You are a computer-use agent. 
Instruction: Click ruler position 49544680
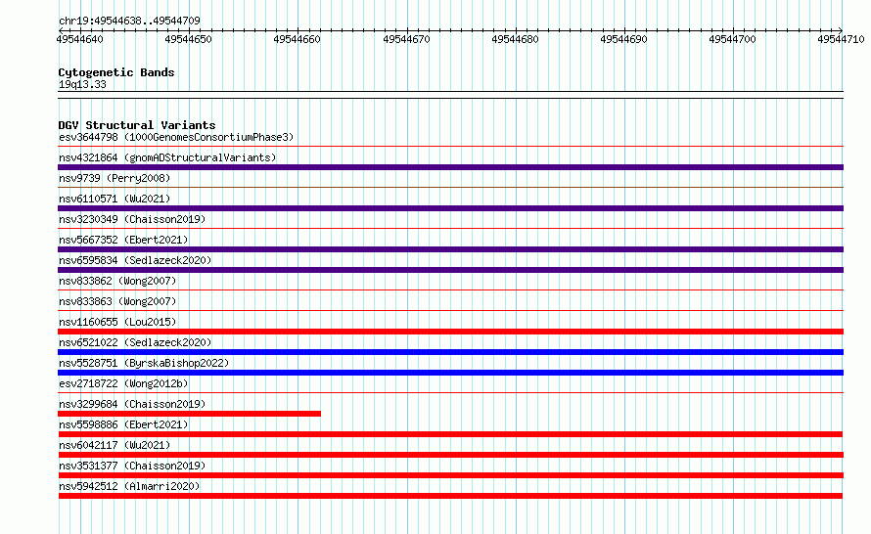515,39
